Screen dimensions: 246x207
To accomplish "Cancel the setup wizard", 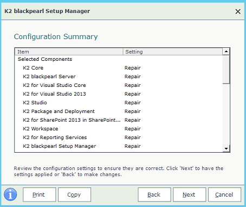I will click(224, 195).
